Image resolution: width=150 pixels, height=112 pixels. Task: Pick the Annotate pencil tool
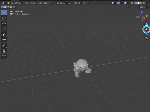pyautogui.click(x=4, y=45)
